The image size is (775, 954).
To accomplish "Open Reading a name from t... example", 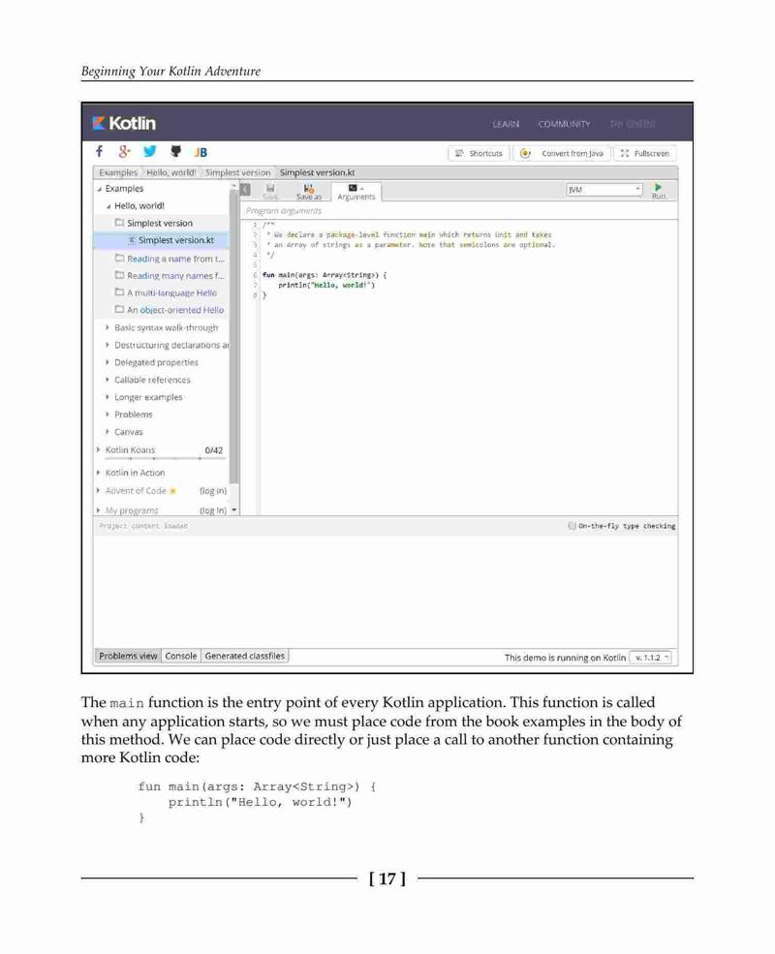I will (175, 259).
